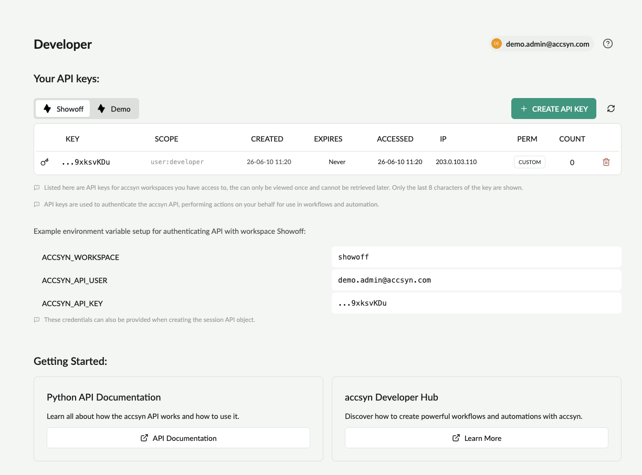Click the ACCSYN_API_KEY value field
Viewport: 642px width, 475px height.
tap(477, 303)
